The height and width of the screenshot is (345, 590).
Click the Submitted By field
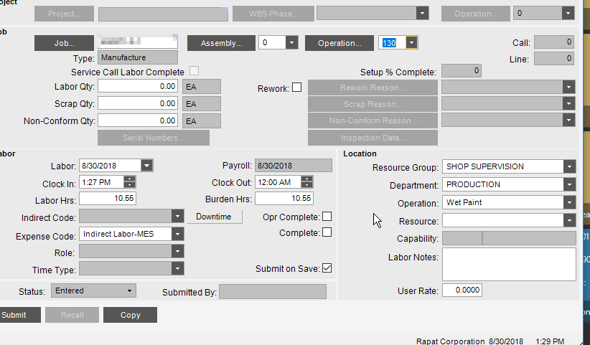point(273,292)
